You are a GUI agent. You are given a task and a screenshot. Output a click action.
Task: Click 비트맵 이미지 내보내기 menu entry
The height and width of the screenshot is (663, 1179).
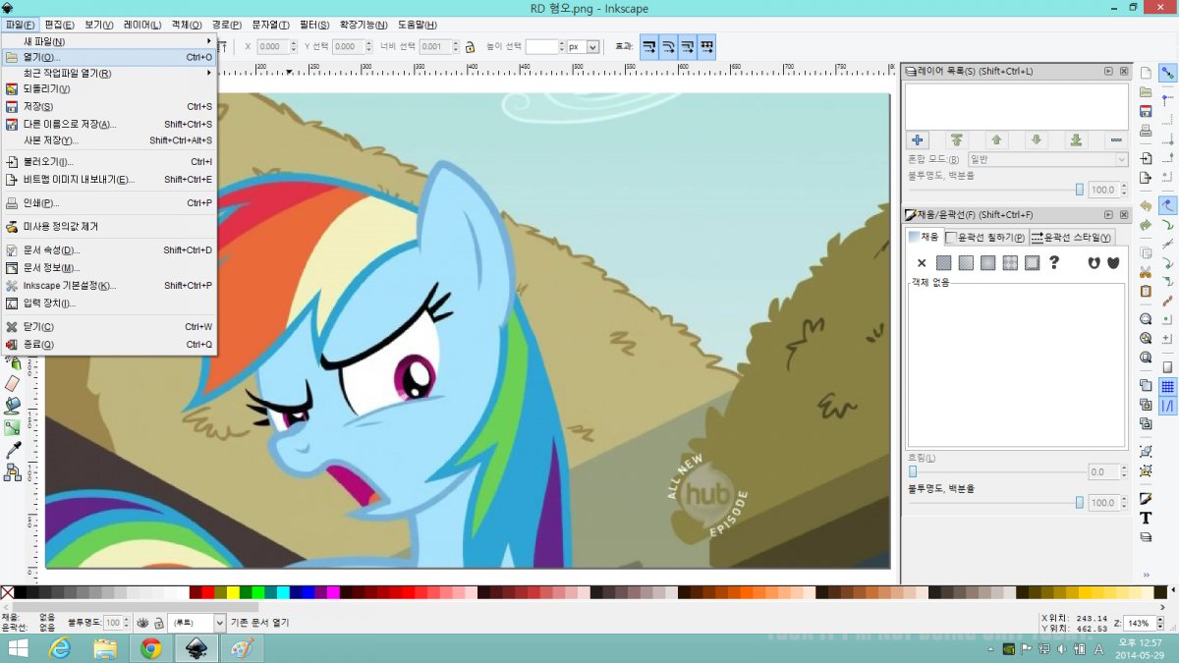pyautogui.click(x=109, y=179)
